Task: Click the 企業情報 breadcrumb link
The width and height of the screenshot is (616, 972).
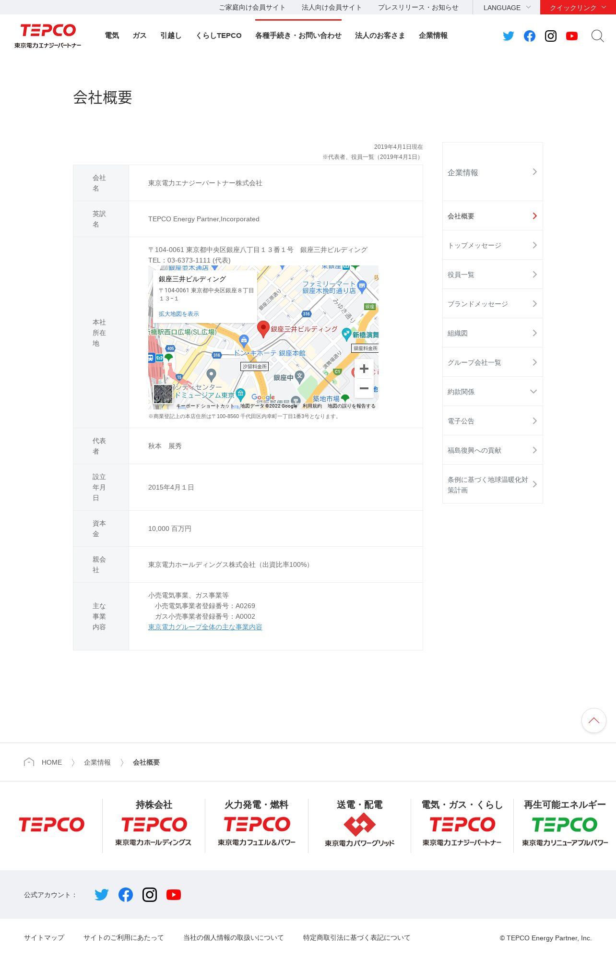Action: click(x=97, y=762)
